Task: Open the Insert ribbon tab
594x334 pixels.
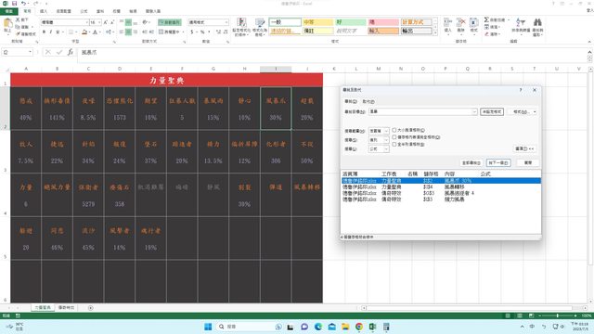Action: tap(44, 11)
